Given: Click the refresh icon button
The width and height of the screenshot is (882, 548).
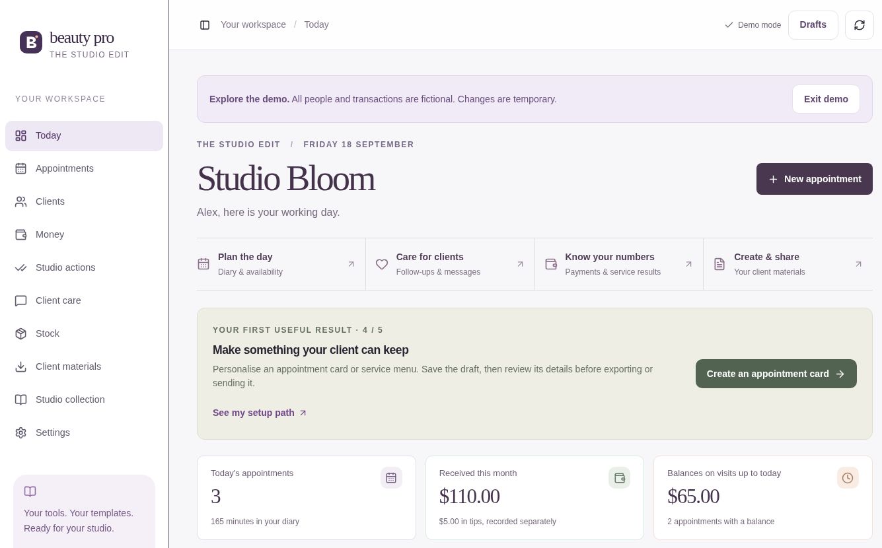Looking at the screenshot, I should click(x=860, y=25).
